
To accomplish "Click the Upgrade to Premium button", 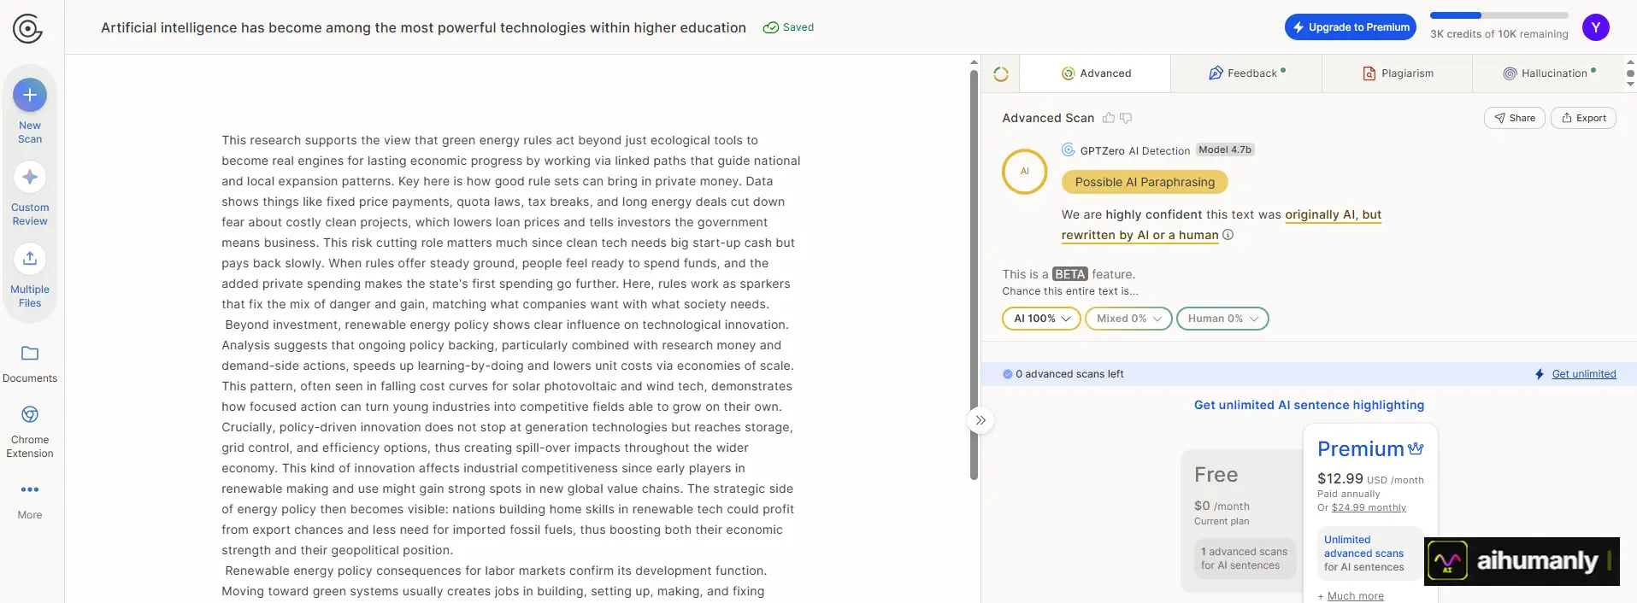I will point(1351,27).
